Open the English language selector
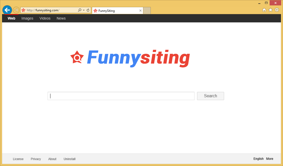 pyautogui.click(x=258, y=159)
